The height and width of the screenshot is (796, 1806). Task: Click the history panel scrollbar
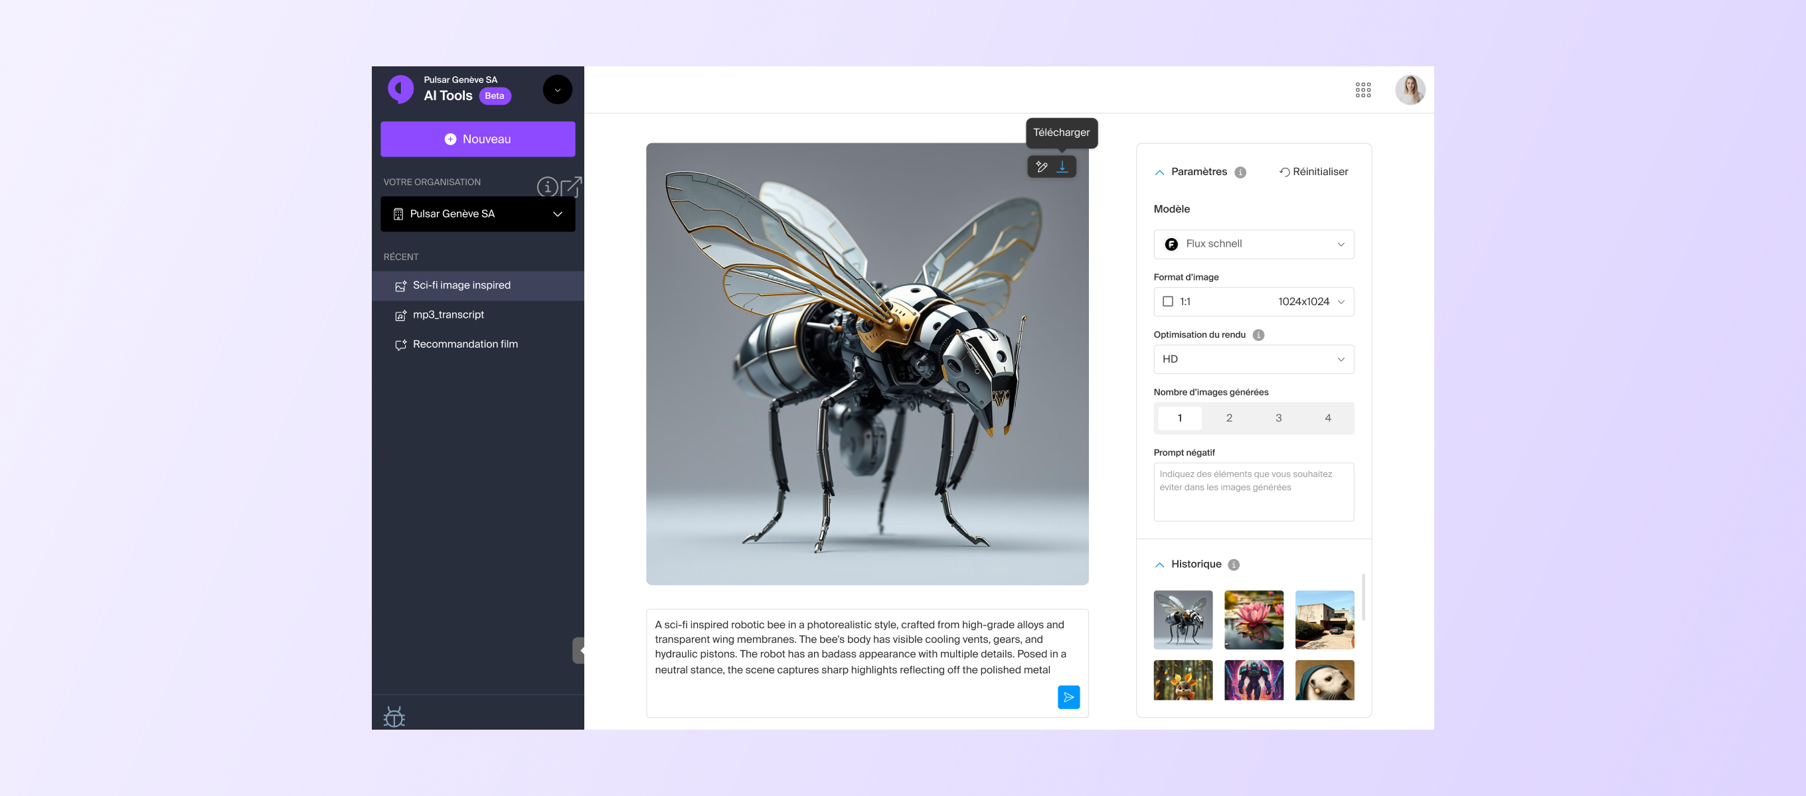pyautogui.click(x=1363, y=597)
